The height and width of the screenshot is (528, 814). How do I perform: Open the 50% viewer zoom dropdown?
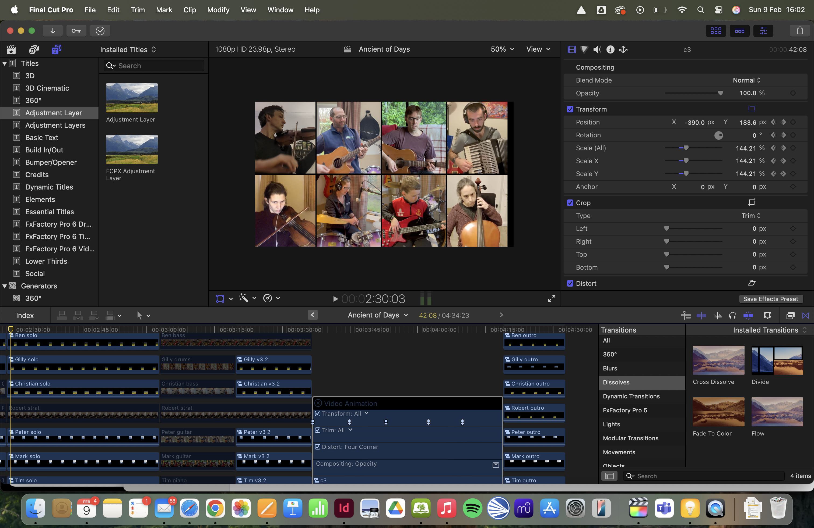[x=502, y=49]
